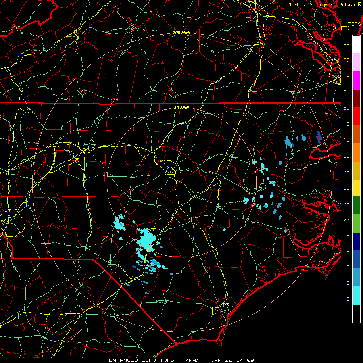This screenshot has height=363, width=363.
Task: Click the '66' legend value label
Action: pos(346,44)
